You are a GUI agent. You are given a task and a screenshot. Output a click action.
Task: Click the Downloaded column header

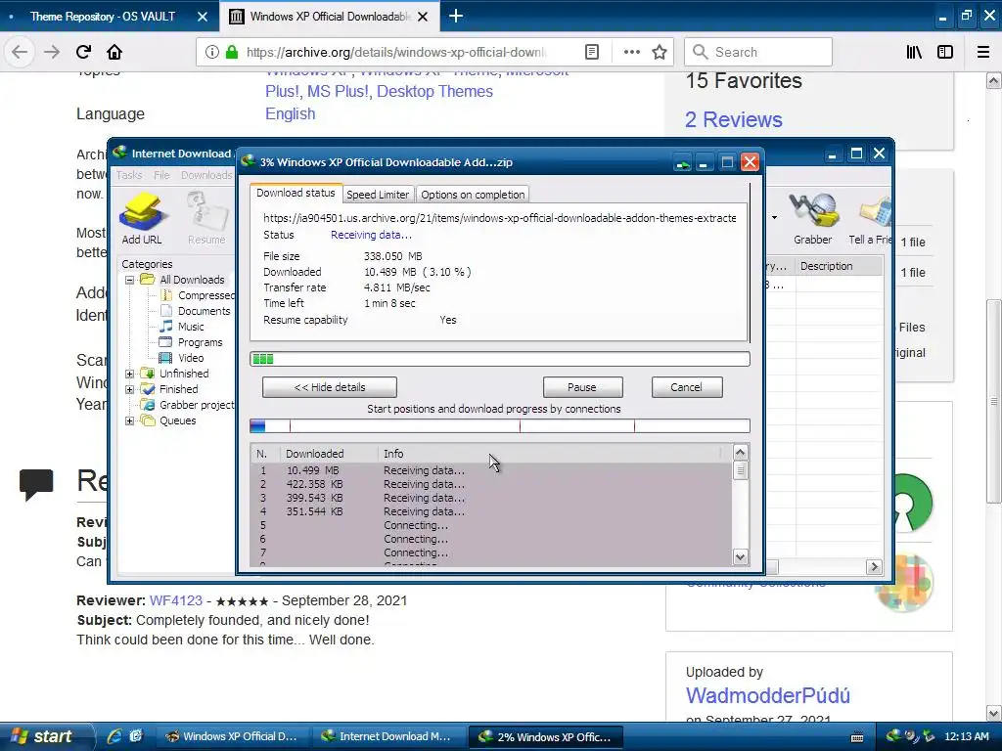pos(329,454)
